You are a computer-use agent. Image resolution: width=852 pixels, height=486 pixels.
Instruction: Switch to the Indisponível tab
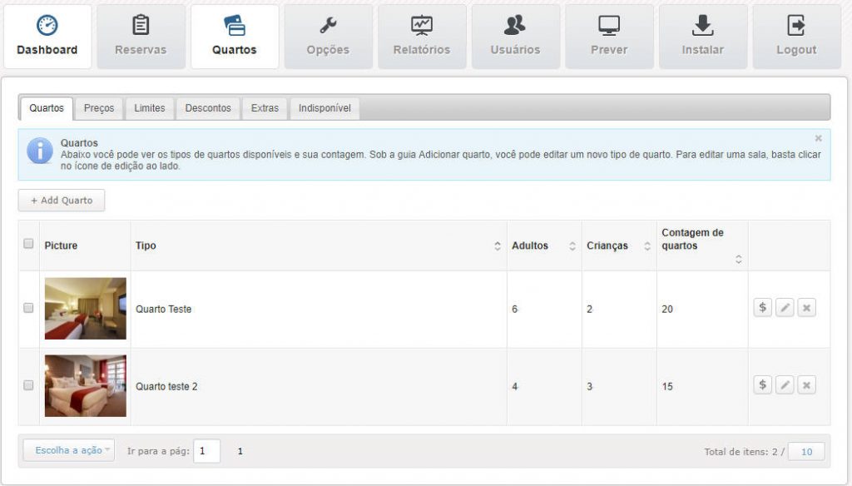coord(324,108)
